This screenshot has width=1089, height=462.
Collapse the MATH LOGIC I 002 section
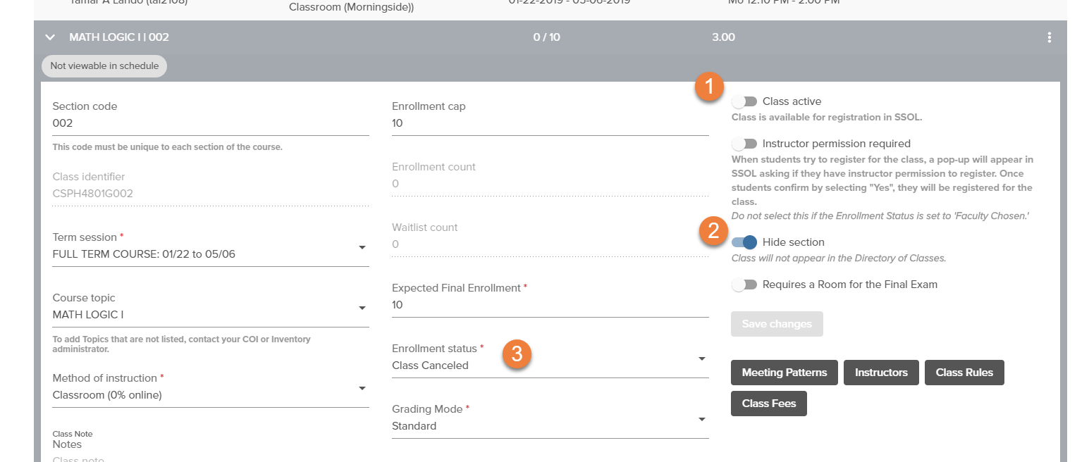pos(50,37)
